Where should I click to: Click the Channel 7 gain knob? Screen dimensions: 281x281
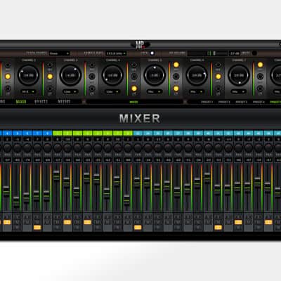239,75
